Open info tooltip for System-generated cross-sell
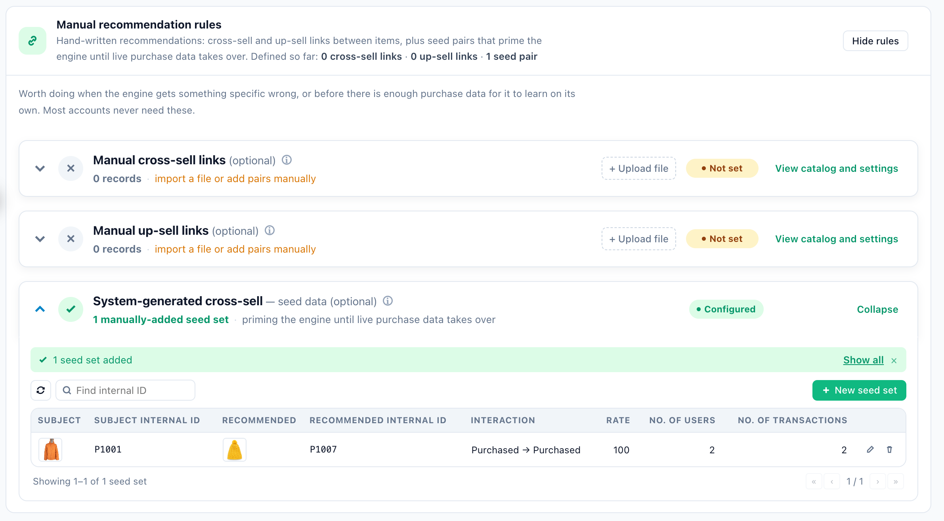944x521 pixels. 388,301
